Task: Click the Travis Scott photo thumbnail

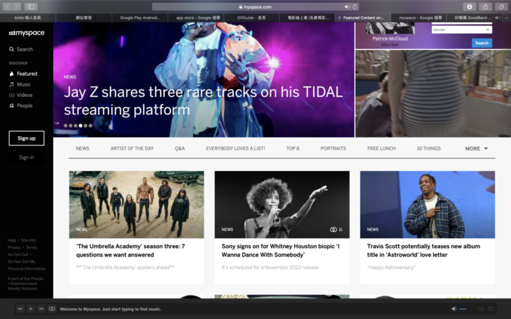Action: pos(427,204)
